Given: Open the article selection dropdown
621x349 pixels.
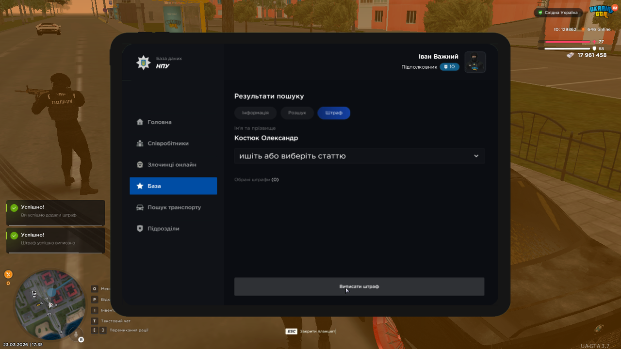Looking at the screenshot, I should click(359, 156).
